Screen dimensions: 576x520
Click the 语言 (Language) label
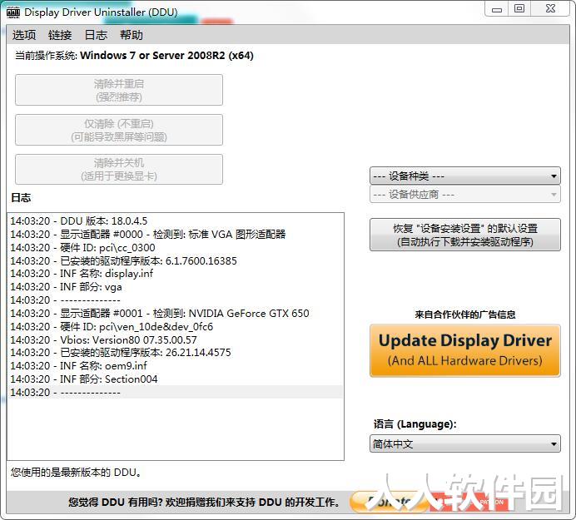[x=415, y=424]
